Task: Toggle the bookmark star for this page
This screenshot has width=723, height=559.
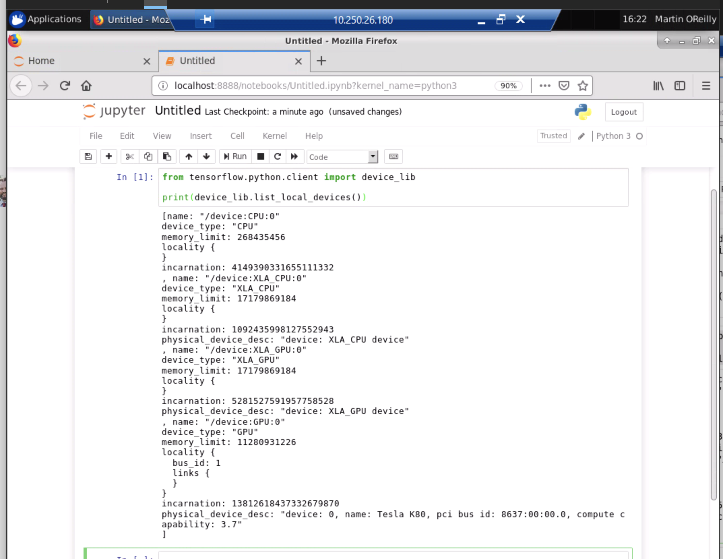Action: coord(583,86)
